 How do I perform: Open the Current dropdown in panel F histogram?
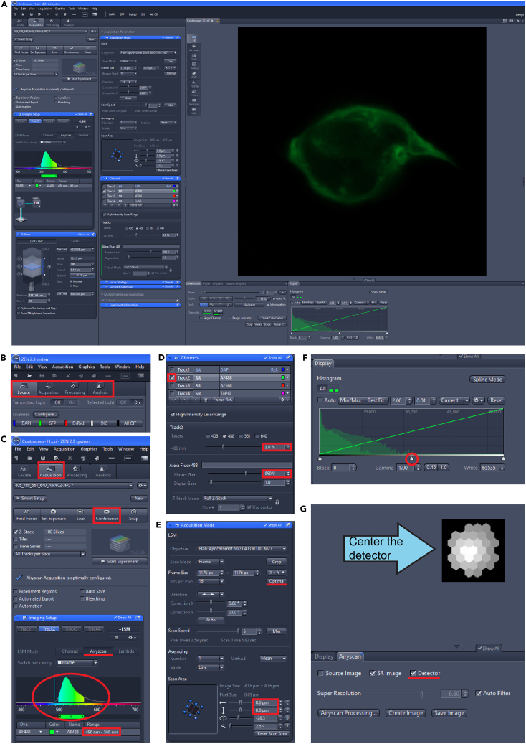click(x=453, y=400)
